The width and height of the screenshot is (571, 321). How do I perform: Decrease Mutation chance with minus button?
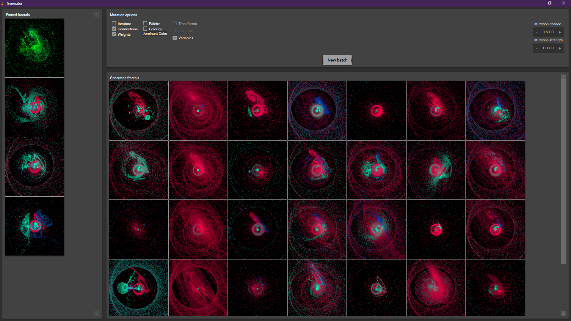tap(537, 32)
